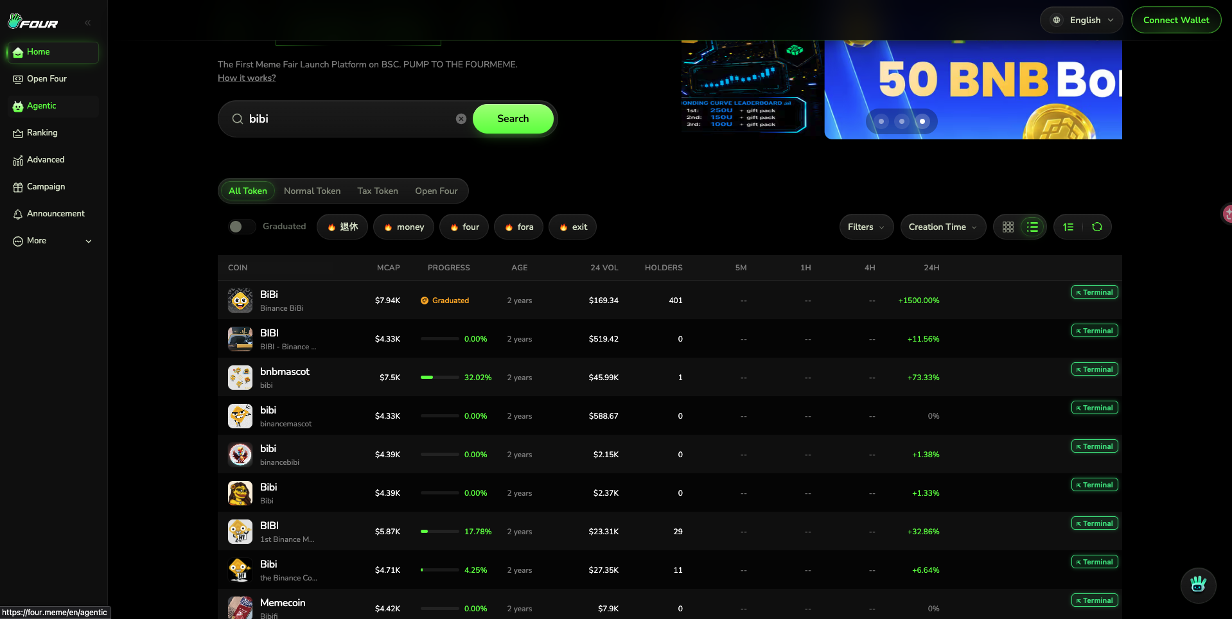Viewport: 1232px width, 619px height.
Task: Switch to the All Token tab
Action: click(248, 191)
